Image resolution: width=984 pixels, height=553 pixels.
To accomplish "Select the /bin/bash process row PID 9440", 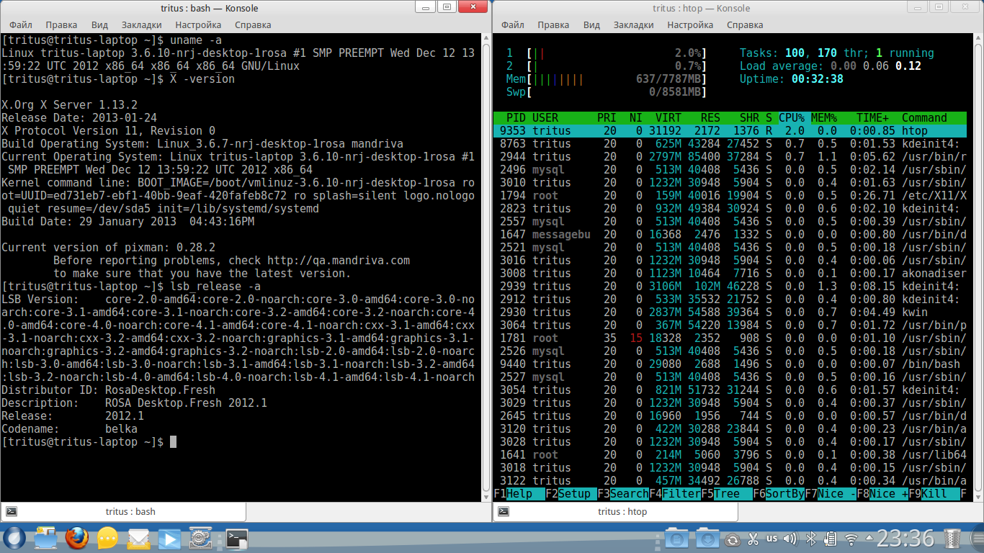I will click(x=730, y=364).
